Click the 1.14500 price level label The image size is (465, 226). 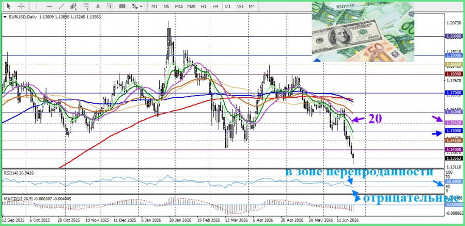point(454,140)
